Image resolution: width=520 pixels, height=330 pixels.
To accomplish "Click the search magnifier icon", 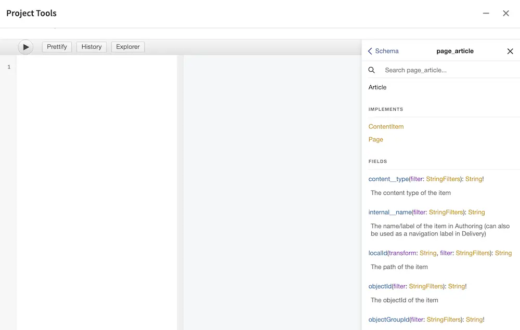I will 372,70.
